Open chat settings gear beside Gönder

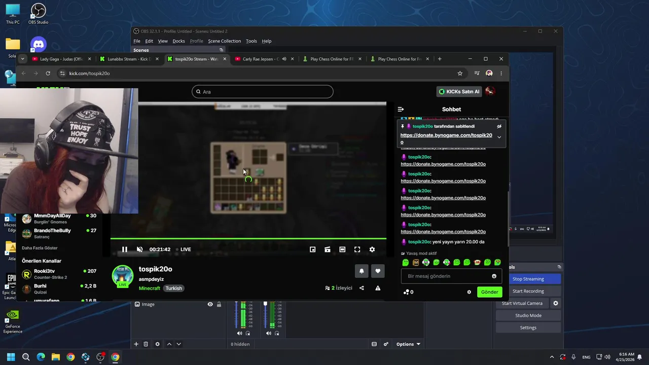[469, 292]
